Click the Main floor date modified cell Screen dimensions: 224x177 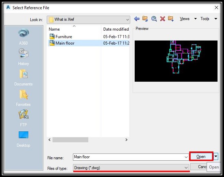[116, 43]
